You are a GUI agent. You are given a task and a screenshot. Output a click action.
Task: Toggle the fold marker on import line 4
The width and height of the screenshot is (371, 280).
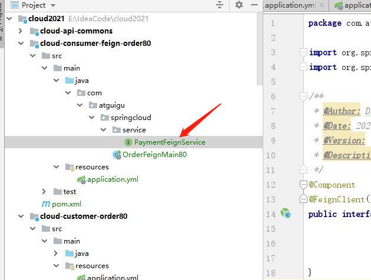pyautogui.click(x=303, y=66)
